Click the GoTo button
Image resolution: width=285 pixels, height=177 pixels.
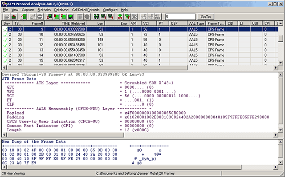click(x=206, y=17)
